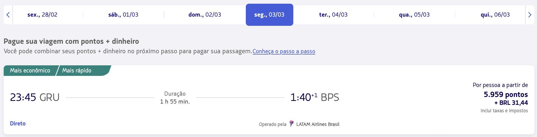Pick the qui., 06/03 date tab
537x137 pixels.
(495, 15)
